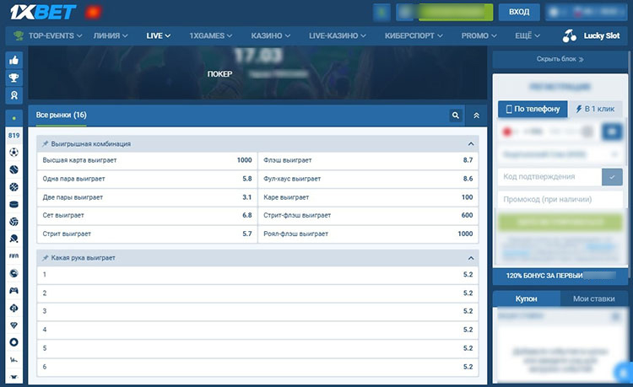633x387 pixels.
Task: Collapse all markets with double chevron
Action: click(x=476, y=116)
